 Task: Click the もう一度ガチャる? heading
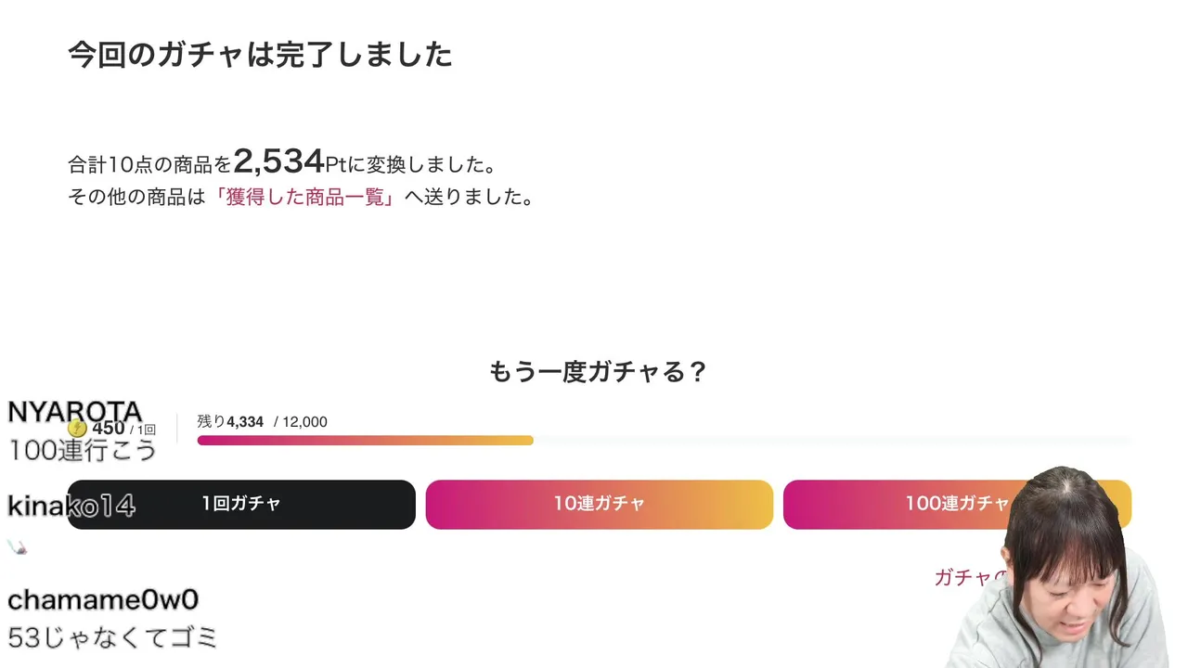click(x=598, y=372)
